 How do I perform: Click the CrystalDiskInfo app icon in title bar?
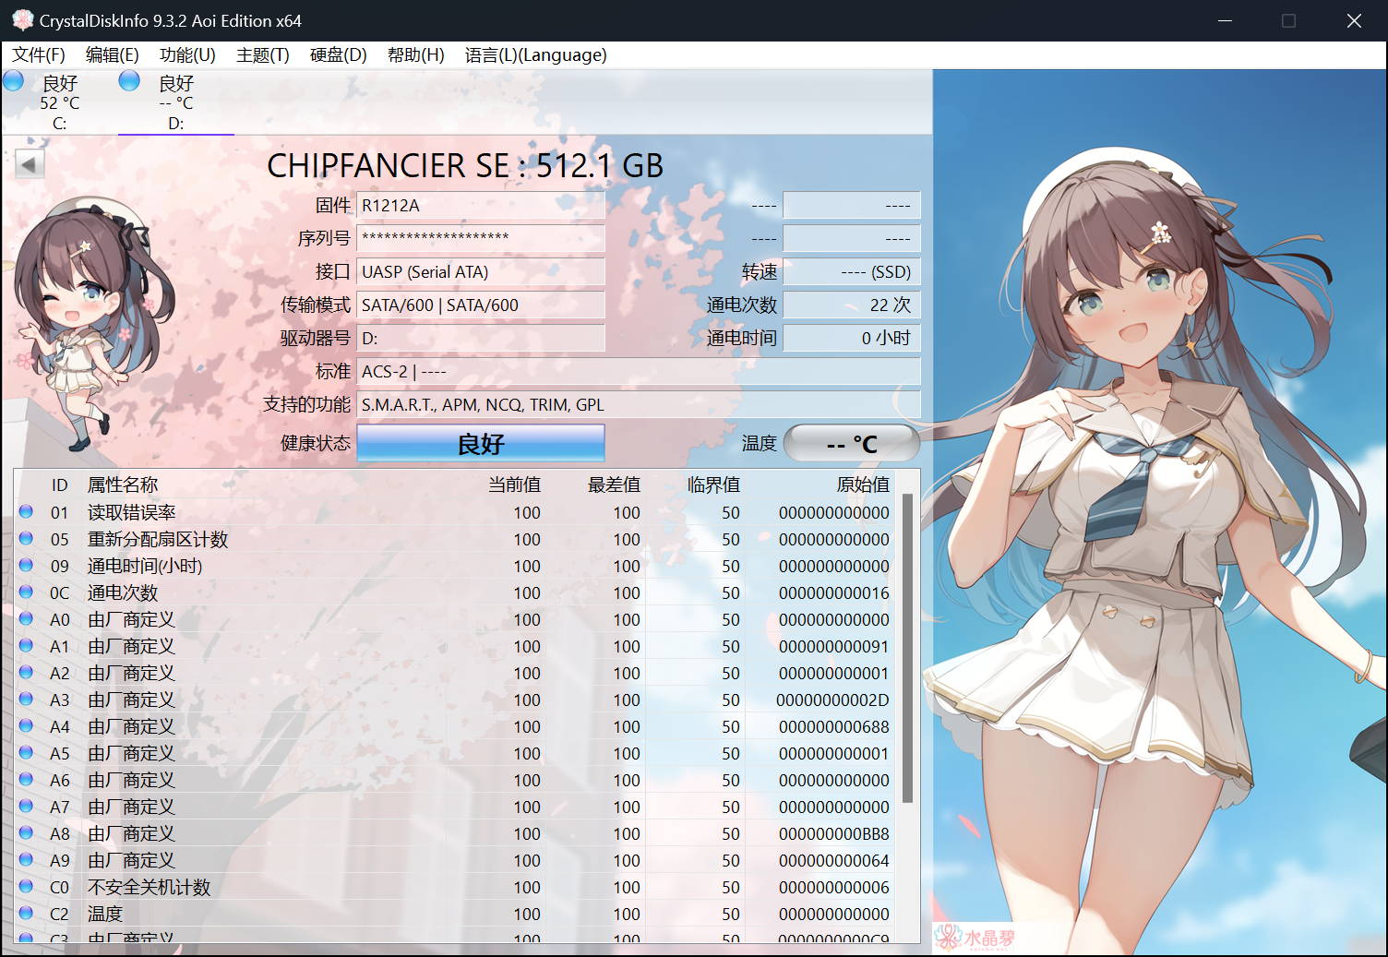point(22,20)
